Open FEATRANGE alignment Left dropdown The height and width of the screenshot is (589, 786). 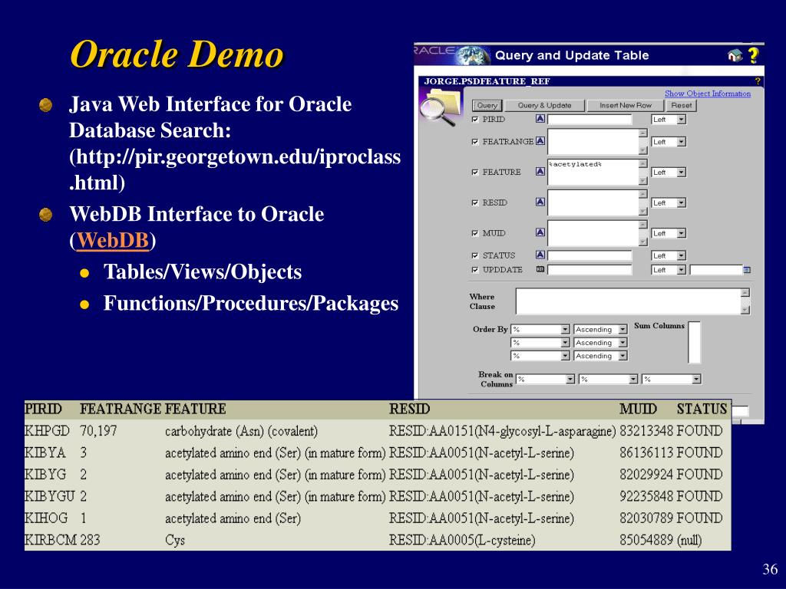(x=669, y=142)
